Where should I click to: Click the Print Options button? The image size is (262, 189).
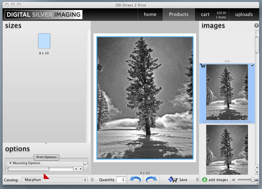coord(46,157)
